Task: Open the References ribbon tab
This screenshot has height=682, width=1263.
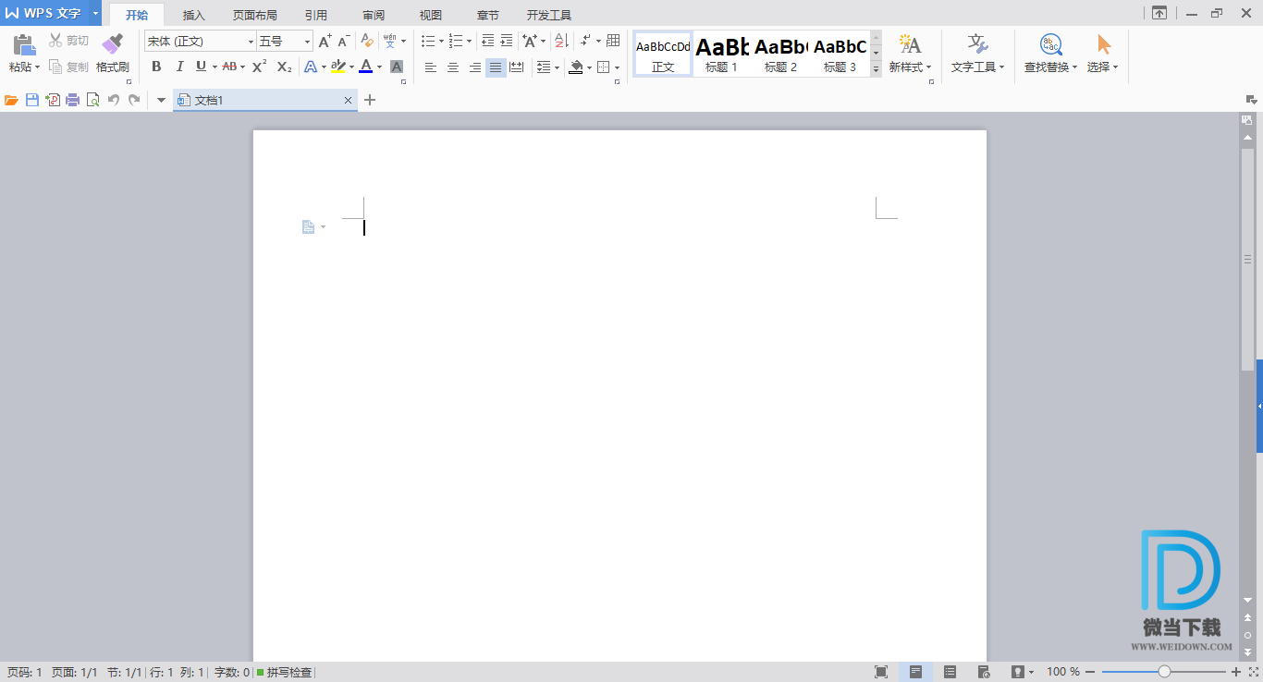Action: point(316,16)
